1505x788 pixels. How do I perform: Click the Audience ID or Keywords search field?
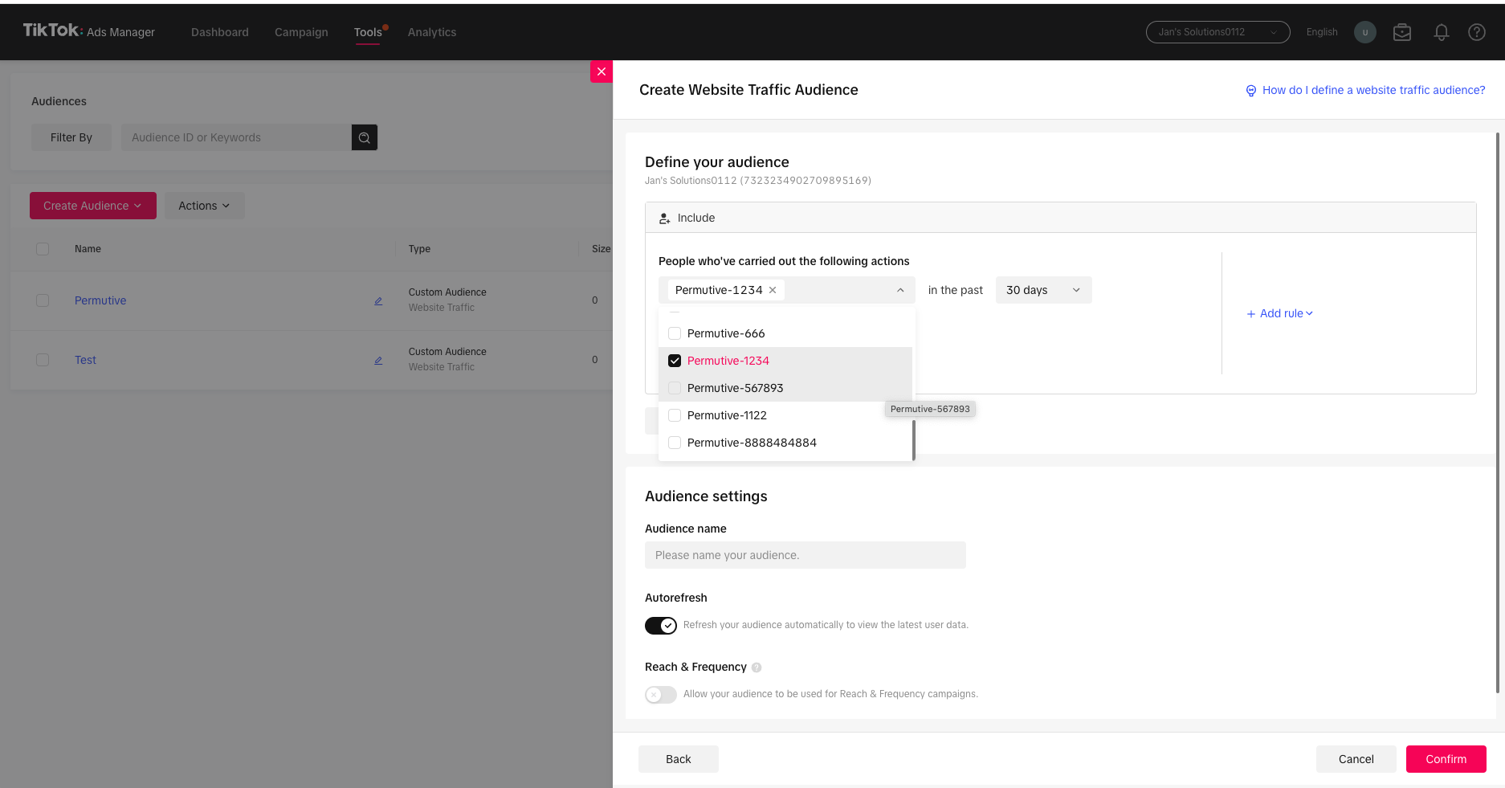click(236, 137)
